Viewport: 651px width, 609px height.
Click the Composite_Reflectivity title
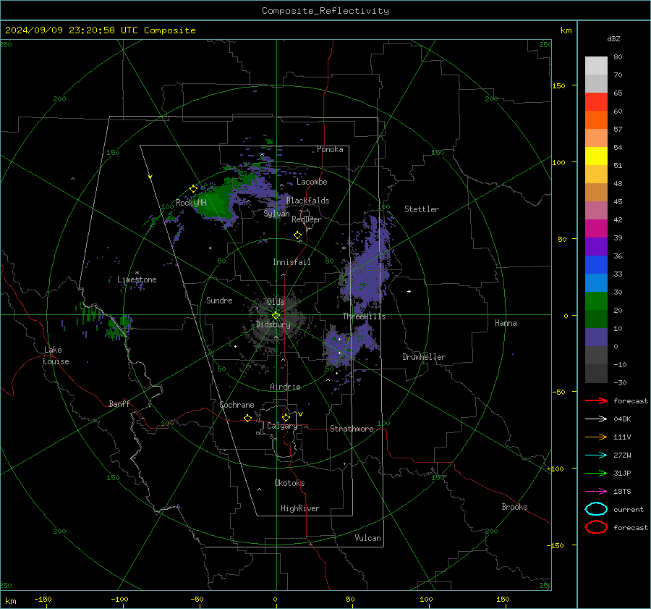pos(325,11)
